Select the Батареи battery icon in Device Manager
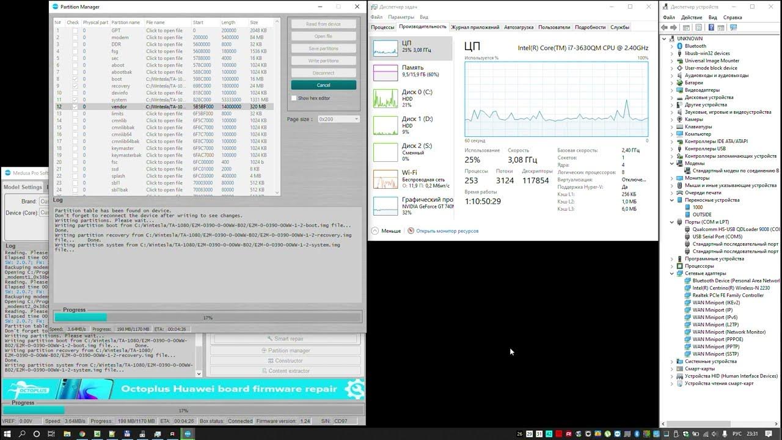Image resolution: width=782 pixels, height=440 pixels. 680,82
